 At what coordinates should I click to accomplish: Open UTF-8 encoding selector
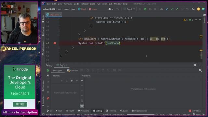coord(177,115)
